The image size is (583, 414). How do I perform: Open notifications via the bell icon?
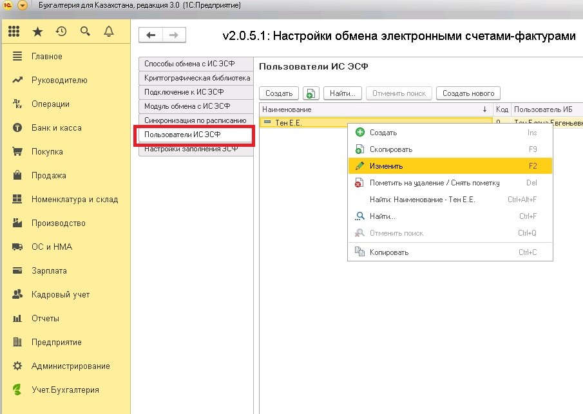point(108,30)
